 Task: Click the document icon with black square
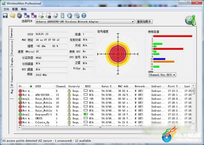tap(48, 16)
